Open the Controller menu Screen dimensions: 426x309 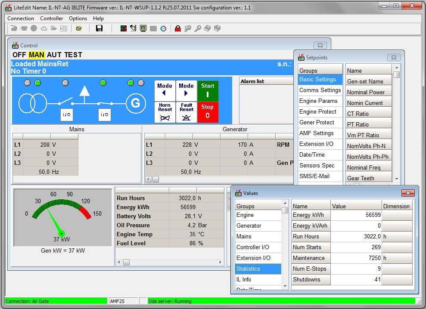(51, 19)
